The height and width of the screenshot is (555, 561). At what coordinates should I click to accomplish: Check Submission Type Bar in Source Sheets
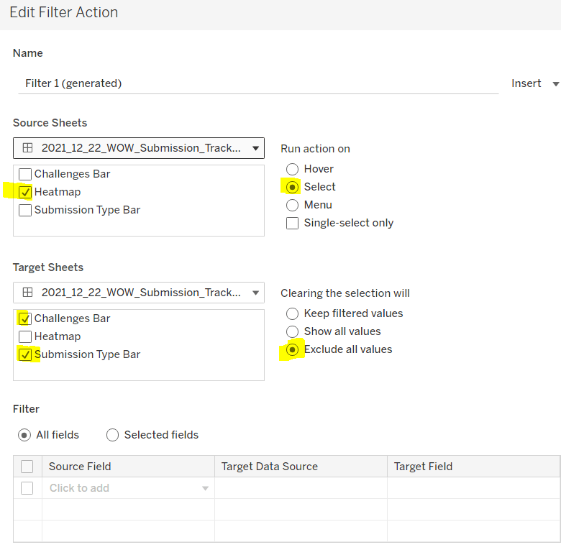tap(25, 210)
